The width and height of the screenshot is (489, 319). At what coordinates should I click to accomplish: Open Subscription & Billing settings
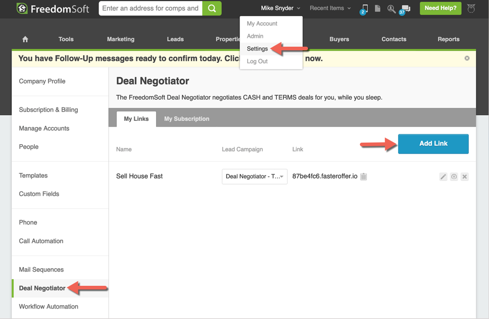pos(48,110)
